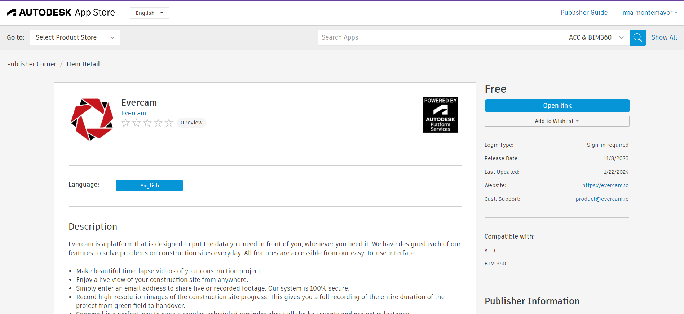The width and height of the screenshot is (684, 314).
Task: Rate Evercam four stars
Action: click(158, 123)
